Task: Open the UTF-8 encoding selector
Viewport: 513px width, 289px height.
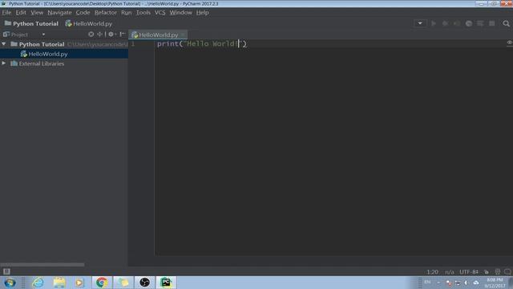Action: [469, 272]
